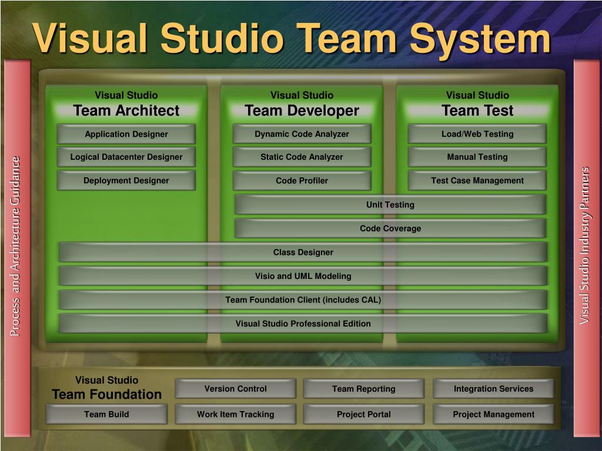Click the Process and Architecture Guidance bar
Image resolution: width=602 pixels, height=451 pixels.
[17, 248]
